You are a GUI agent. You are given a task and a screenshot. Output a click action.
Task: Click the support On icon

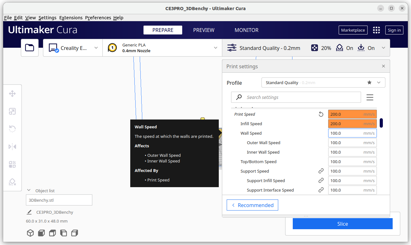(339, 48)
